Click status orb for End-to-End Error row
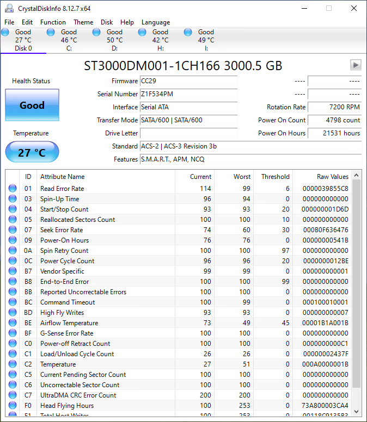Viewport: 367px width, 422px height. (13, 281)
